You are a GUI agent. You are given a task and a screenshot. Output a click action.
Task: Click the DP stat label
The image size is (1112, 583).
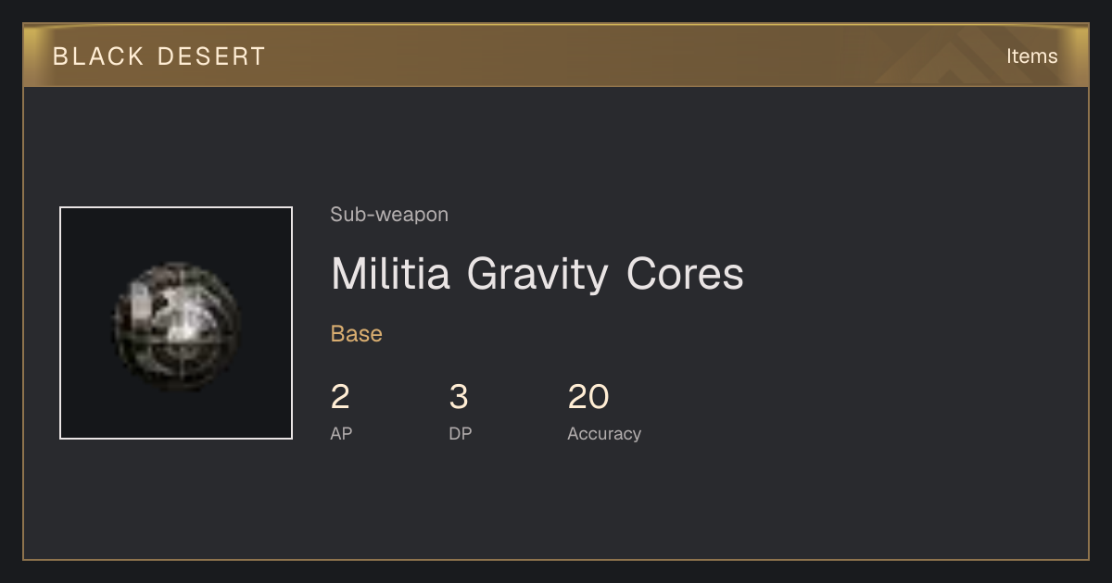coord(461,433)
